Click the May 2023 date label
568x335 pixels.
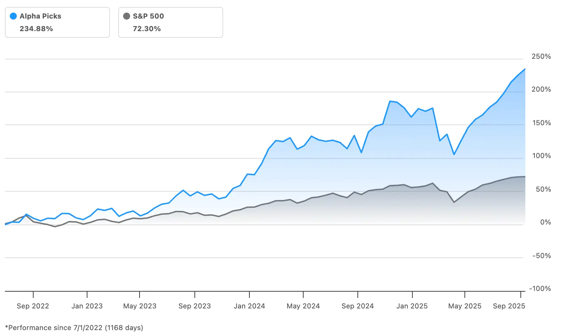coord(140,306)
